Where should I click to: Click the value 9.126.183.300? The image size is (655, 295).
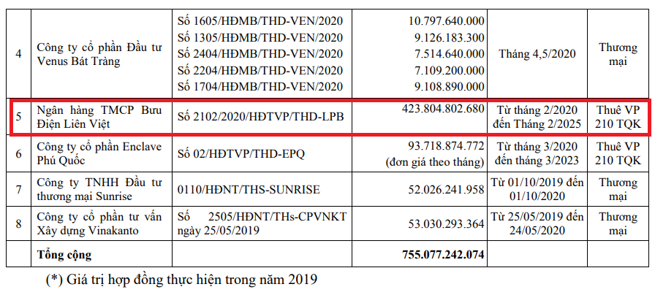(x=449, y=37)
